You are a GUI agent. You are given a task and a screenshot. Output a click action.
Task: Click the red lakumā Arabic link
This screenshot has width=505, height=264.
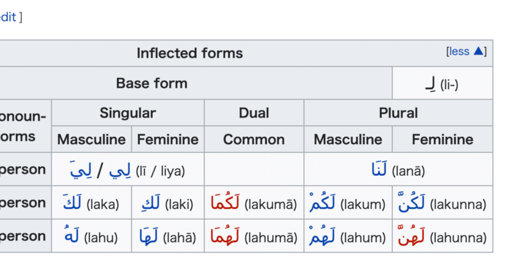226,204
